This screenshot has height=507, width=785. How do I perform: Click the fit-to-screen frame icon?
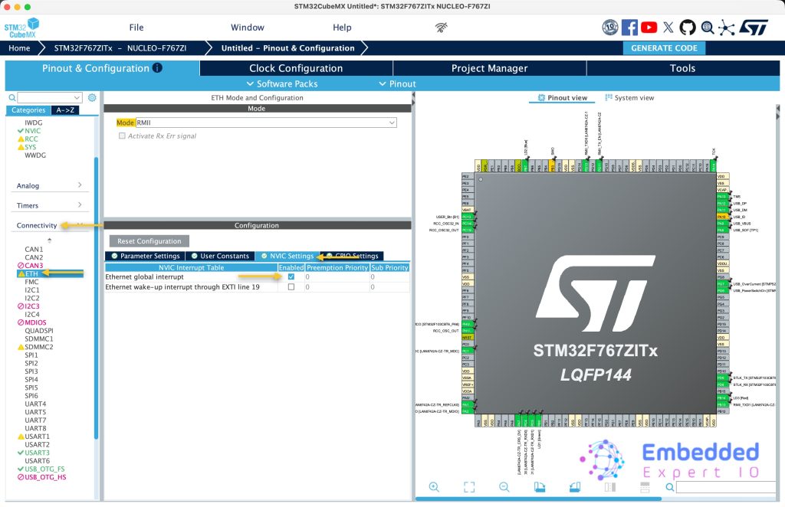pos(469,487)
